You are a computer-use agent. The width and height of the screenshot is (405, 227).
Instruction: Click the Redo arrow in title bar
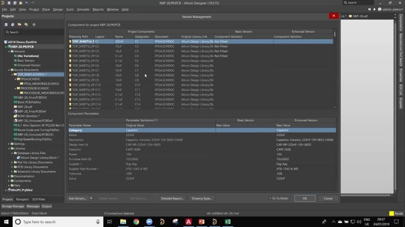(x=32, y=3)
